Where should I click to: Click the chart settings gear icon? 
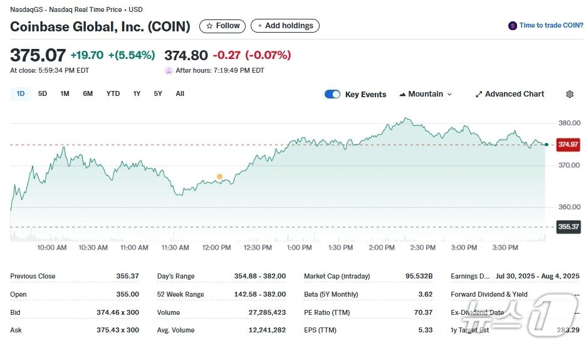[x=569, y=94]
